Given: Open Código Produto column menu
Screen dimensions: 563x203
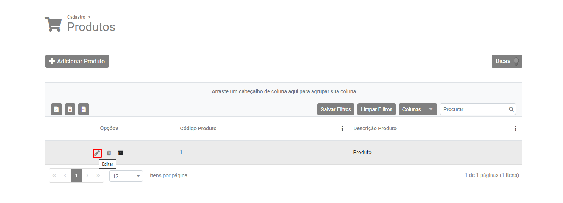Looking at the screenshot, I should (342, 128).
